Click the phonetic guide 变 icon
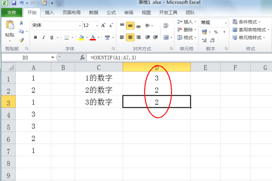The image size is (272, 181). pyautogui.click(x=107, y=38)
